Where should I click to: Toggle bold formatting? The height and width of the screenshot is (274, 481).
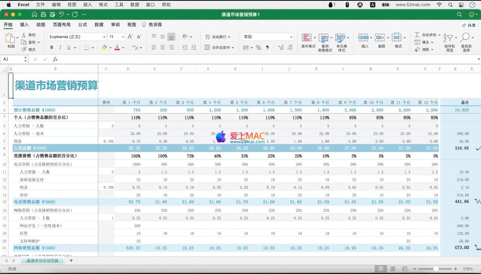[x=52, y=48]
